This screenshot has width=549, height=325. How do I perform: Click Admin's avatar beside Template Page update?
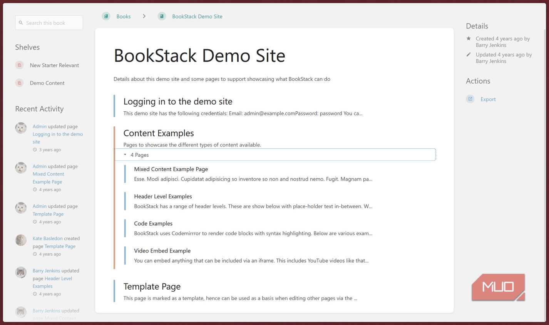21,208
